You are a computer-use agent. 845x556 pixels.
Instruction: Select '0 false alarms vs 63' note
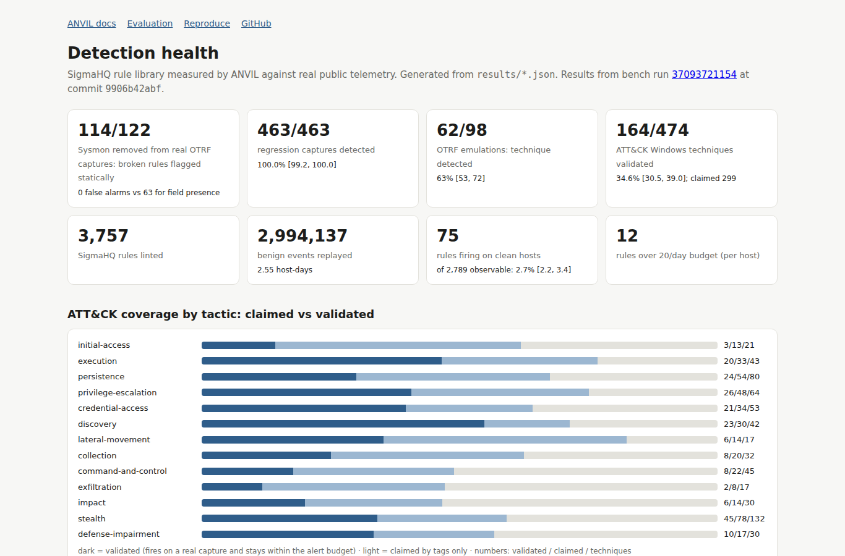coord(148,193)
